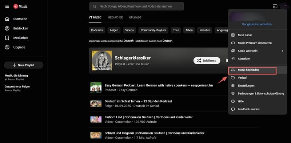Screen dimensions: 291x143
Task: Open Easy German Podcast thumbnail
Action: click(96, 87)
